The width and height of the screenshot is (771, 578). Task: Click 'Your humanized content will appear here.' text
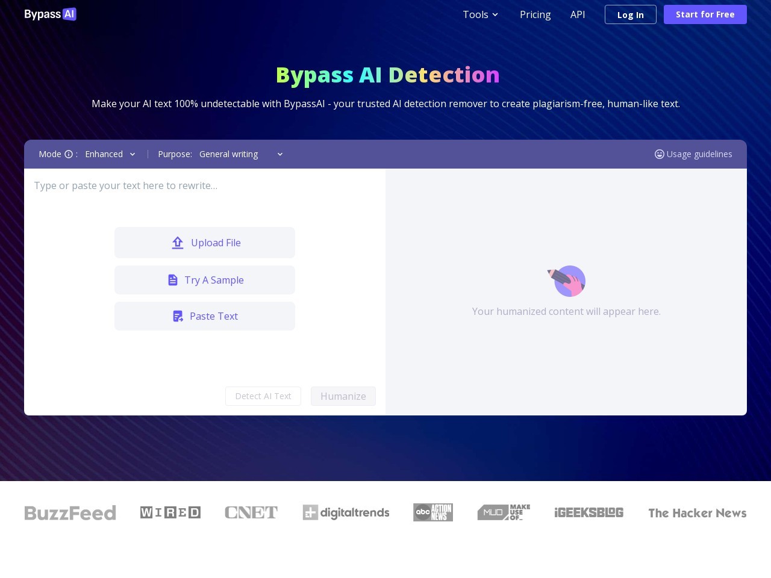point(566,311)
